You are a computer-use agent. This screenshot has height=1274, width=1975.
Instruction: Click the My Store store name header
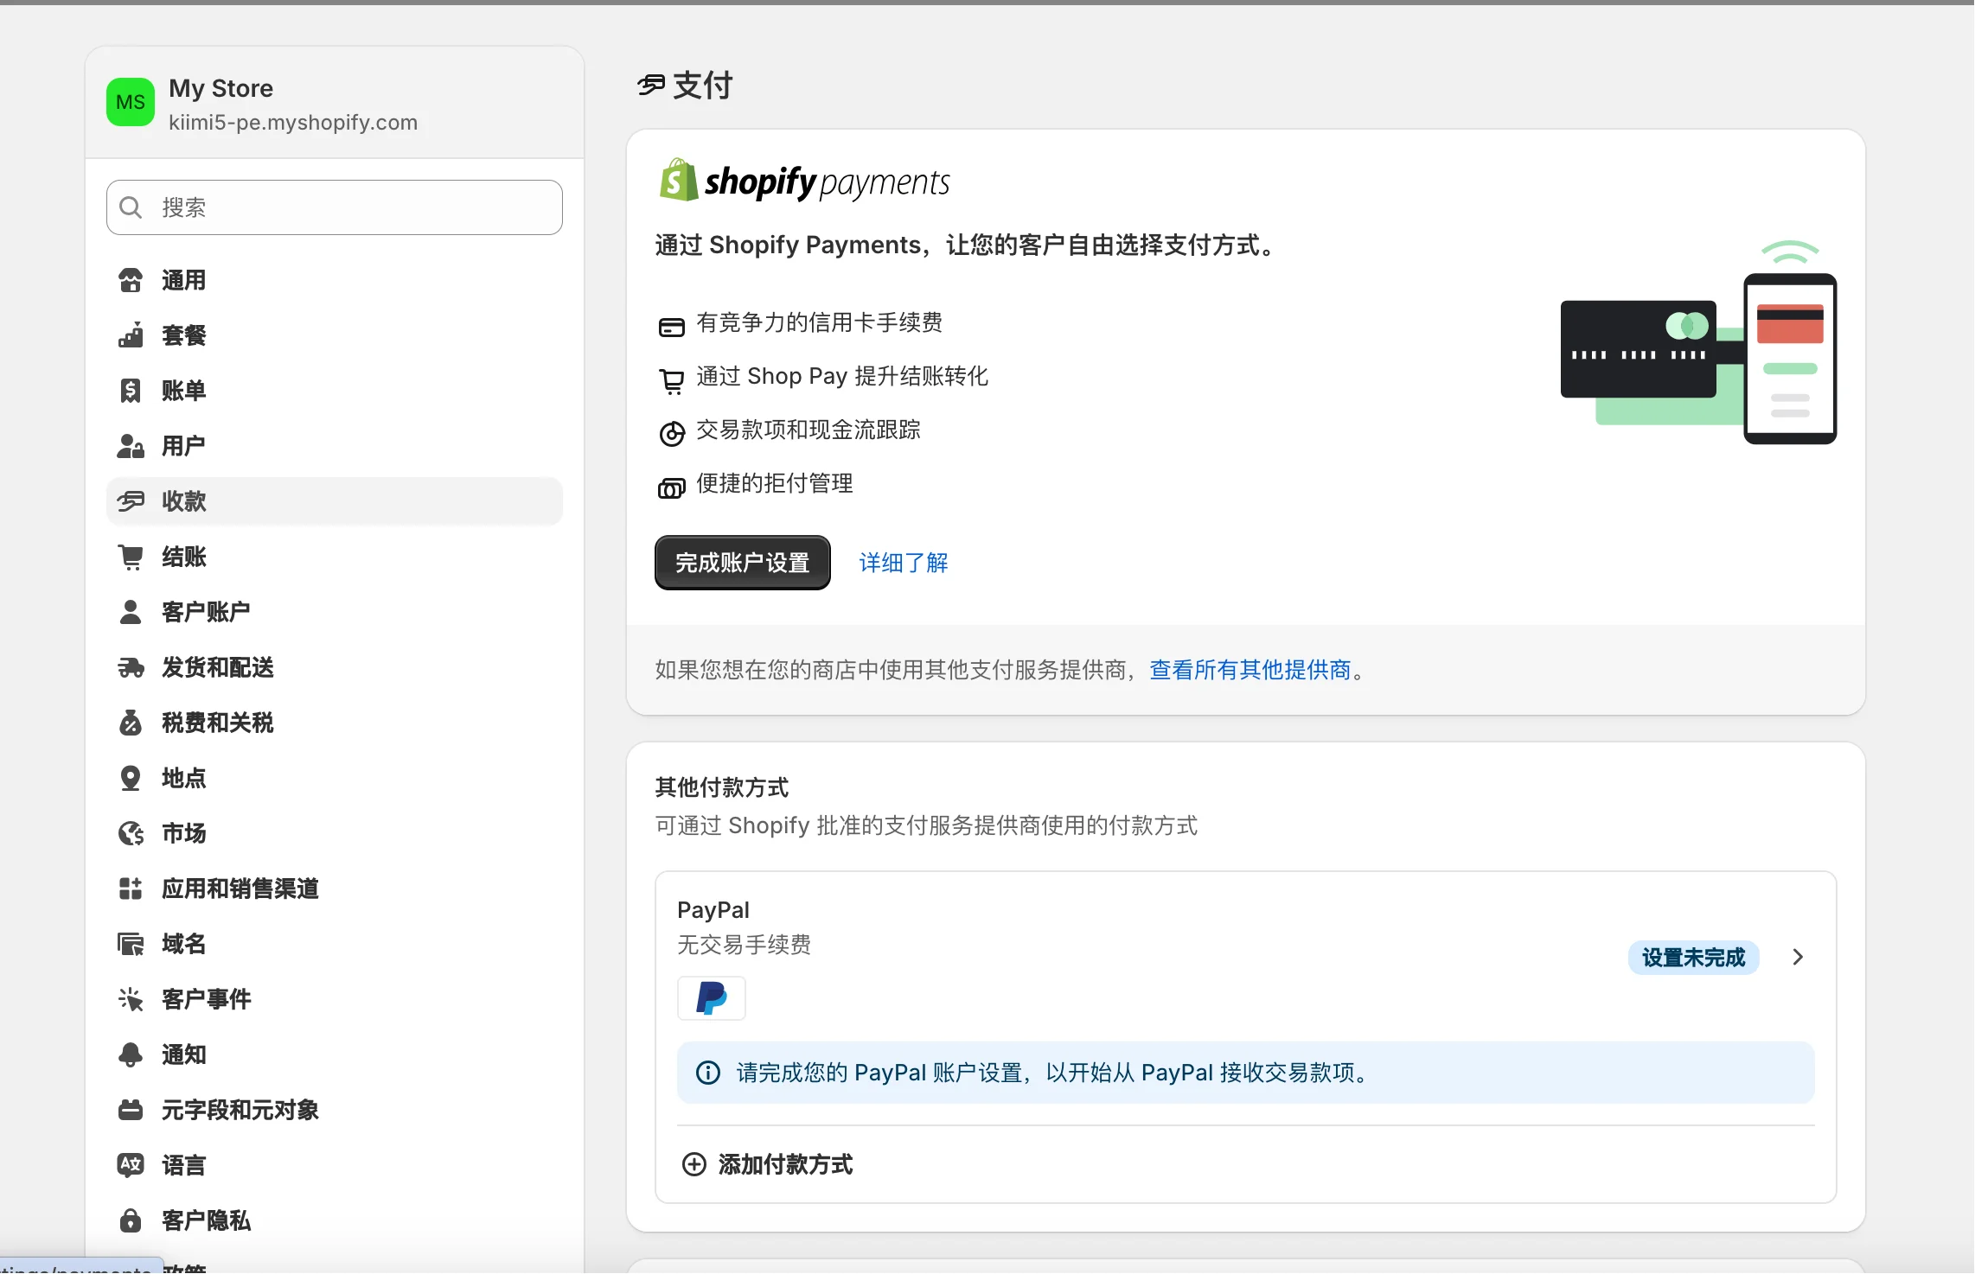click(221, 88)
